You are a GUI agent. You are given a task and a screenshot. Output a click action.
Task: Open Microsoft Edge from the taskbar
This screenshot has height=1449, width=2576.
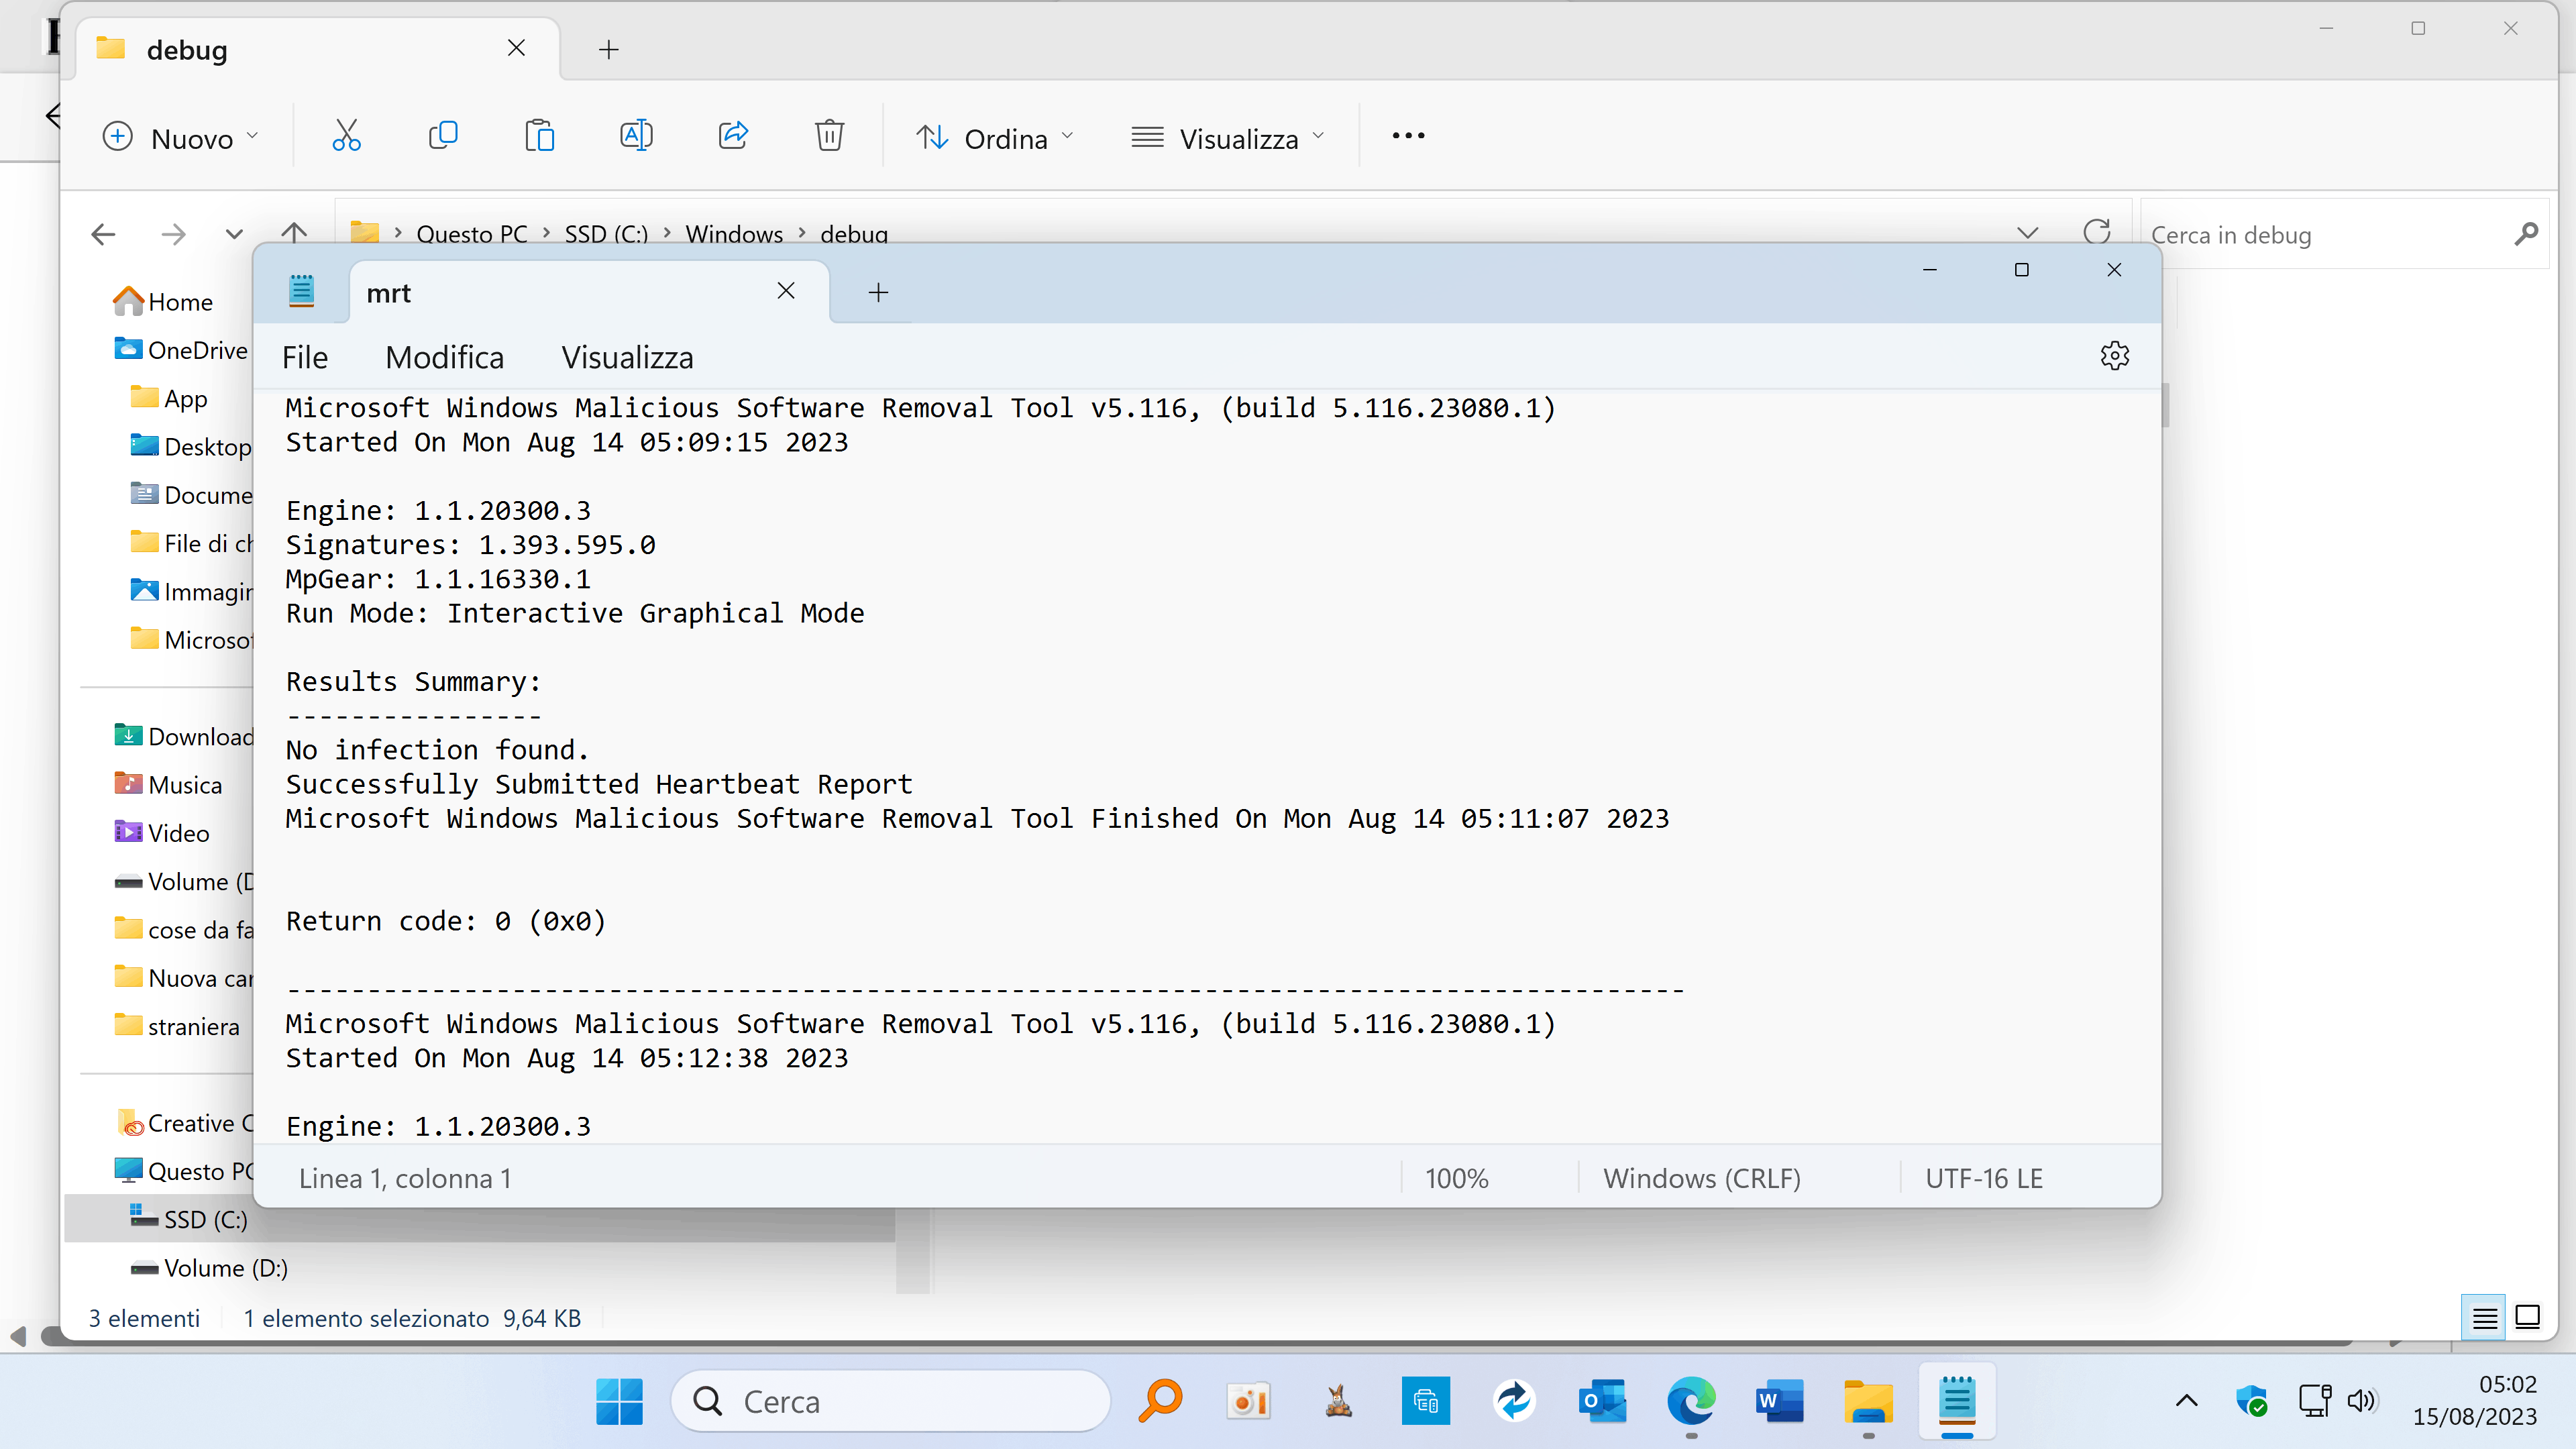pyautogui.click(x=1690, y=1401)
